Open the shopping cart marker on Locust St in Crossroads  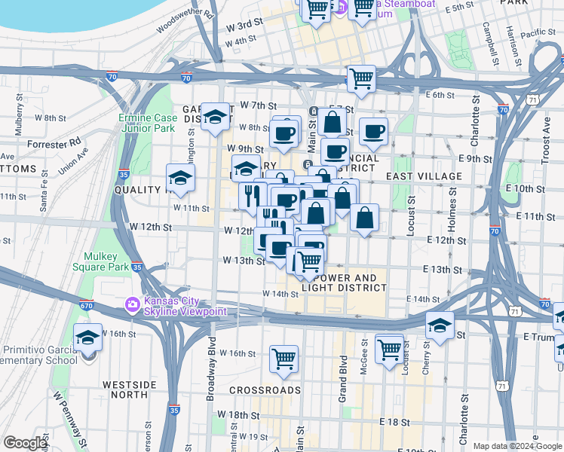(x=389, y=350)
